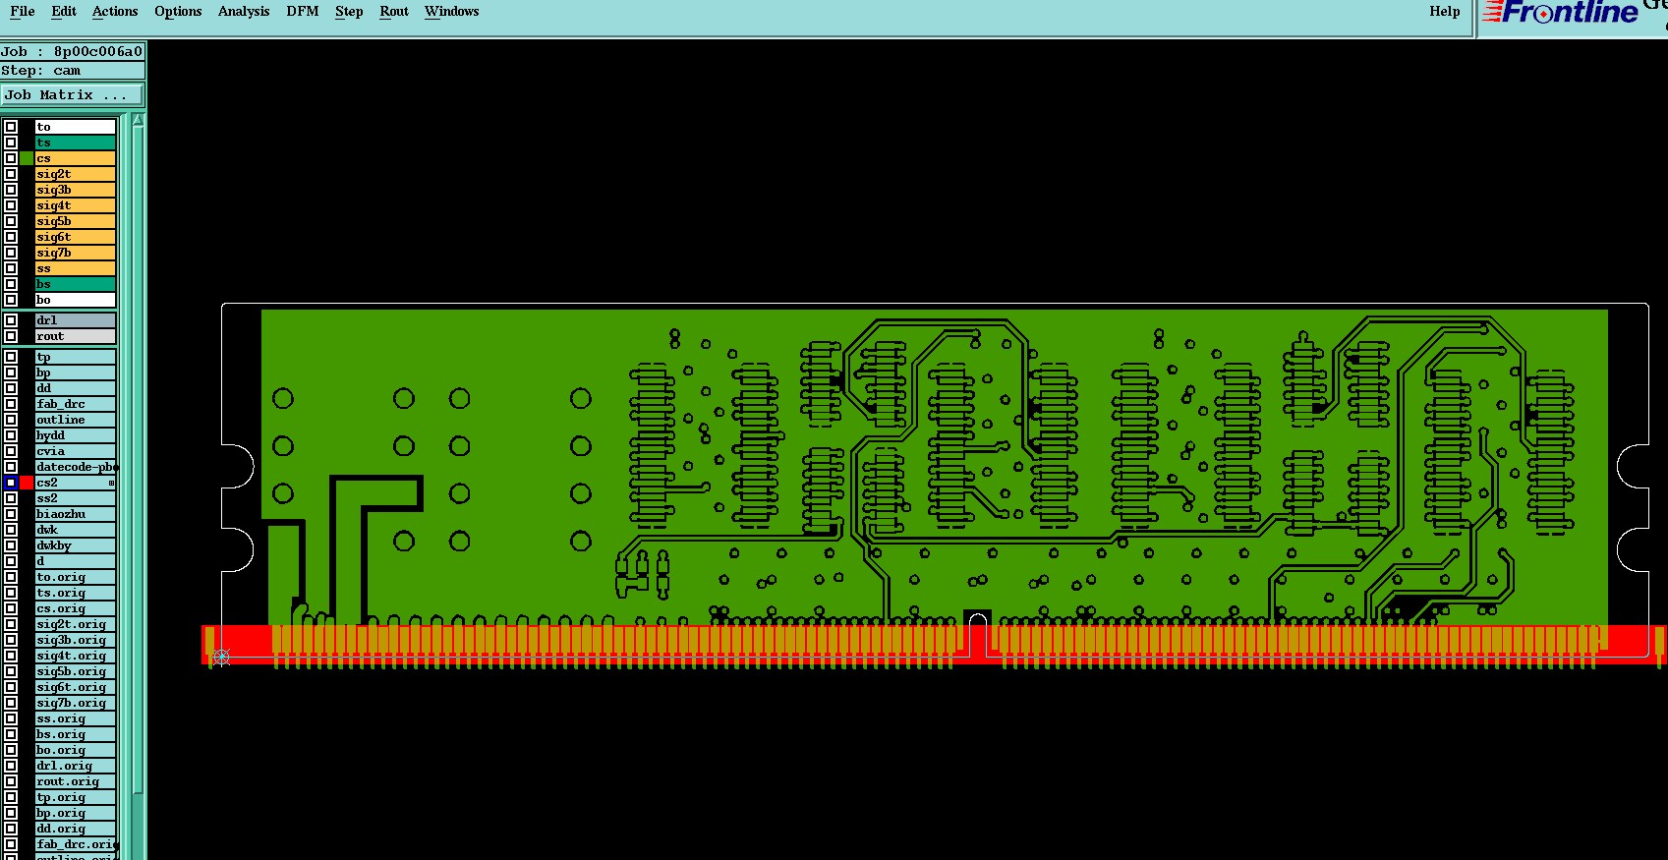Select the sig7b.orig layer row

(76, 703)
